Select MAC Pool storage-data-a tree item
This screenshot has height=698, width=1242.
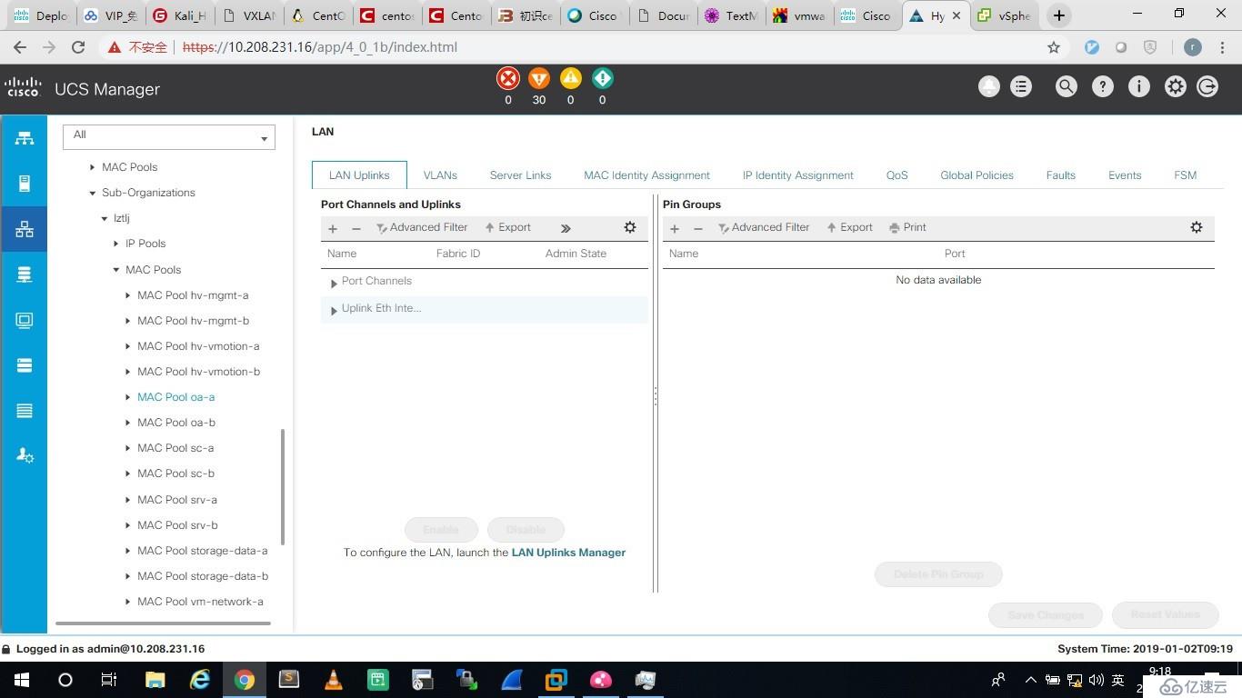(202, 551)
